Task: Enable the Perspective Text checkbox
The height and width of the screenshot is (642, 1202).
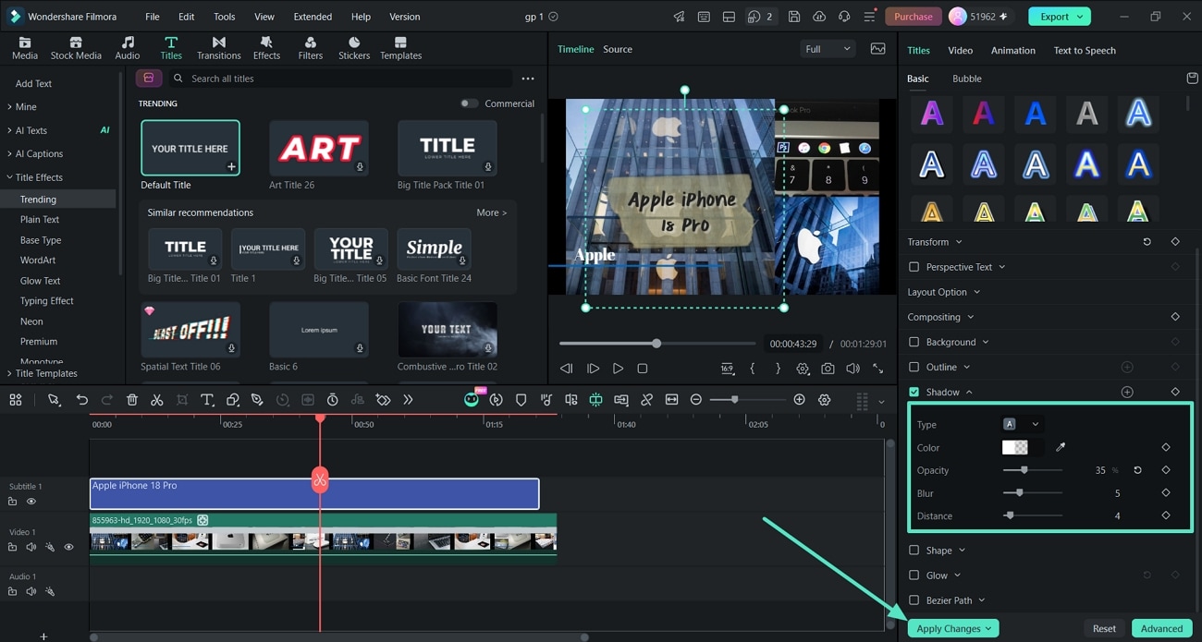Action: (914, 267)
